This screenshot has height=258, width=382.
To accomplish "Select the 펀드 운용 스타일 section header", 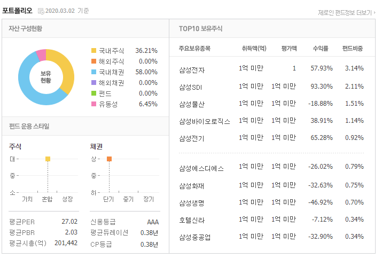I will pyautogui.click(x=29, y=126).
